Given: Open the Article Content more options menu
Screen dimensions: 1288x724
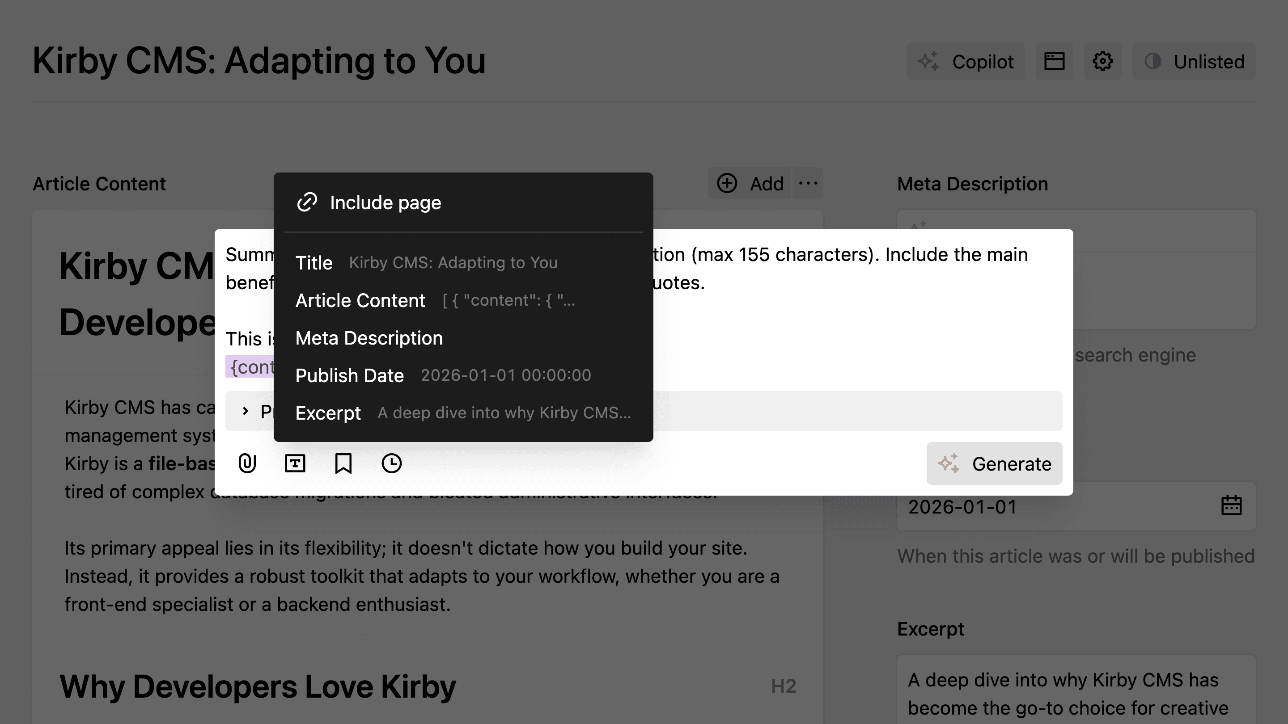Looking at the screenshot, I should (808, 183).
